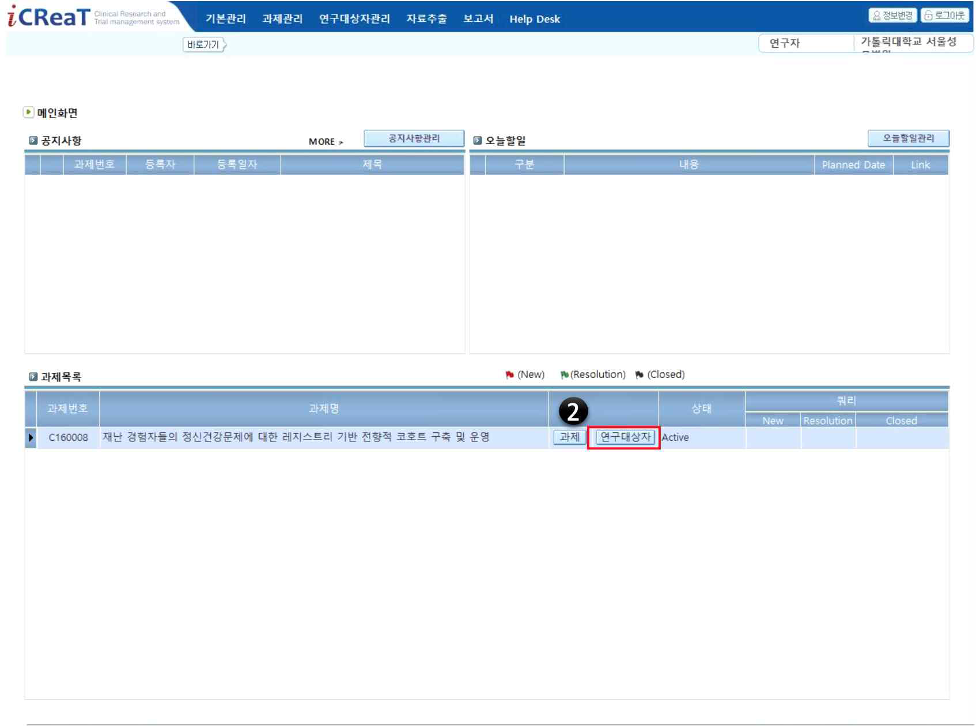The width and height of the screenshot is (976, 726).
Task: Click the 공지사항 section icon
Action: coord(33,141)
